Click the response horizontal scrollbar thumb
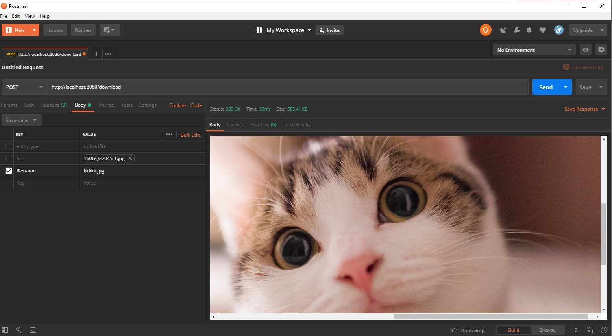 click(491, 316)
